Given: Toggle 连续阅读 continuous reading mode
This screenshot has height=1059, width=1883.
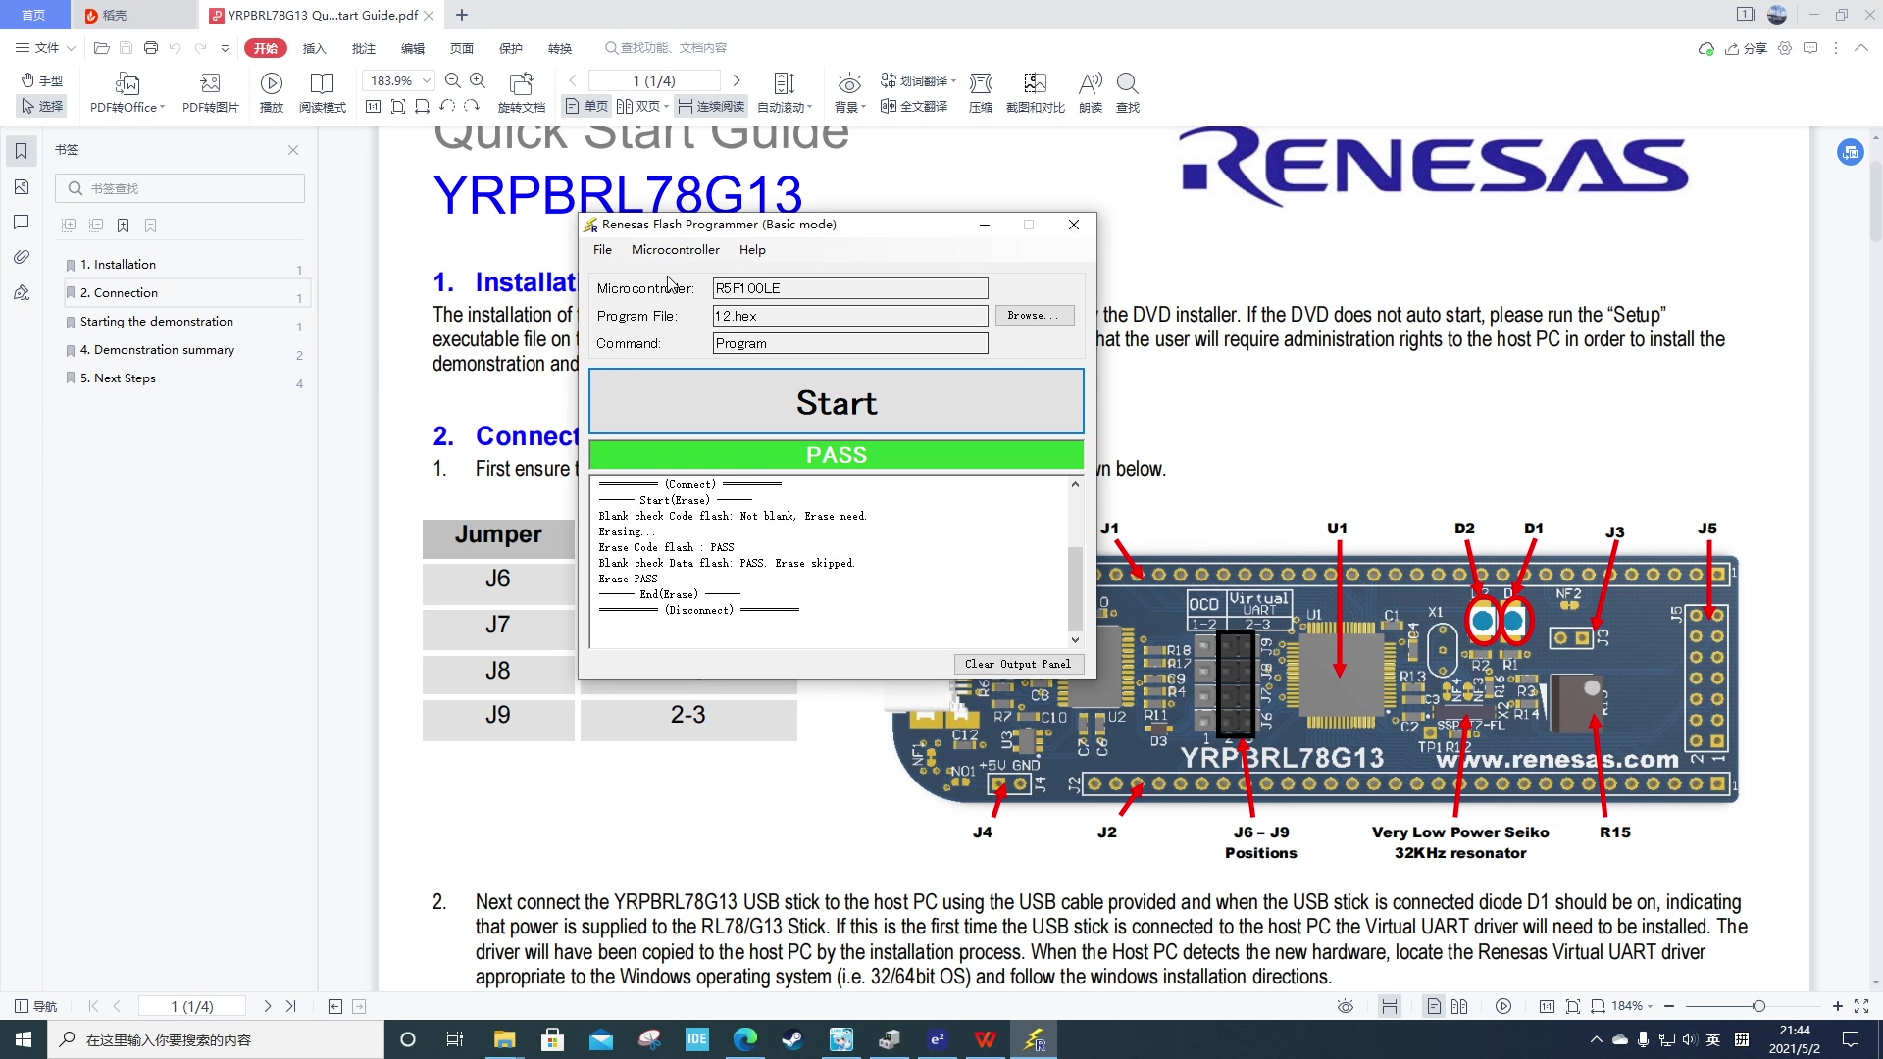Looking at the screenshot, I should point(710,106).
